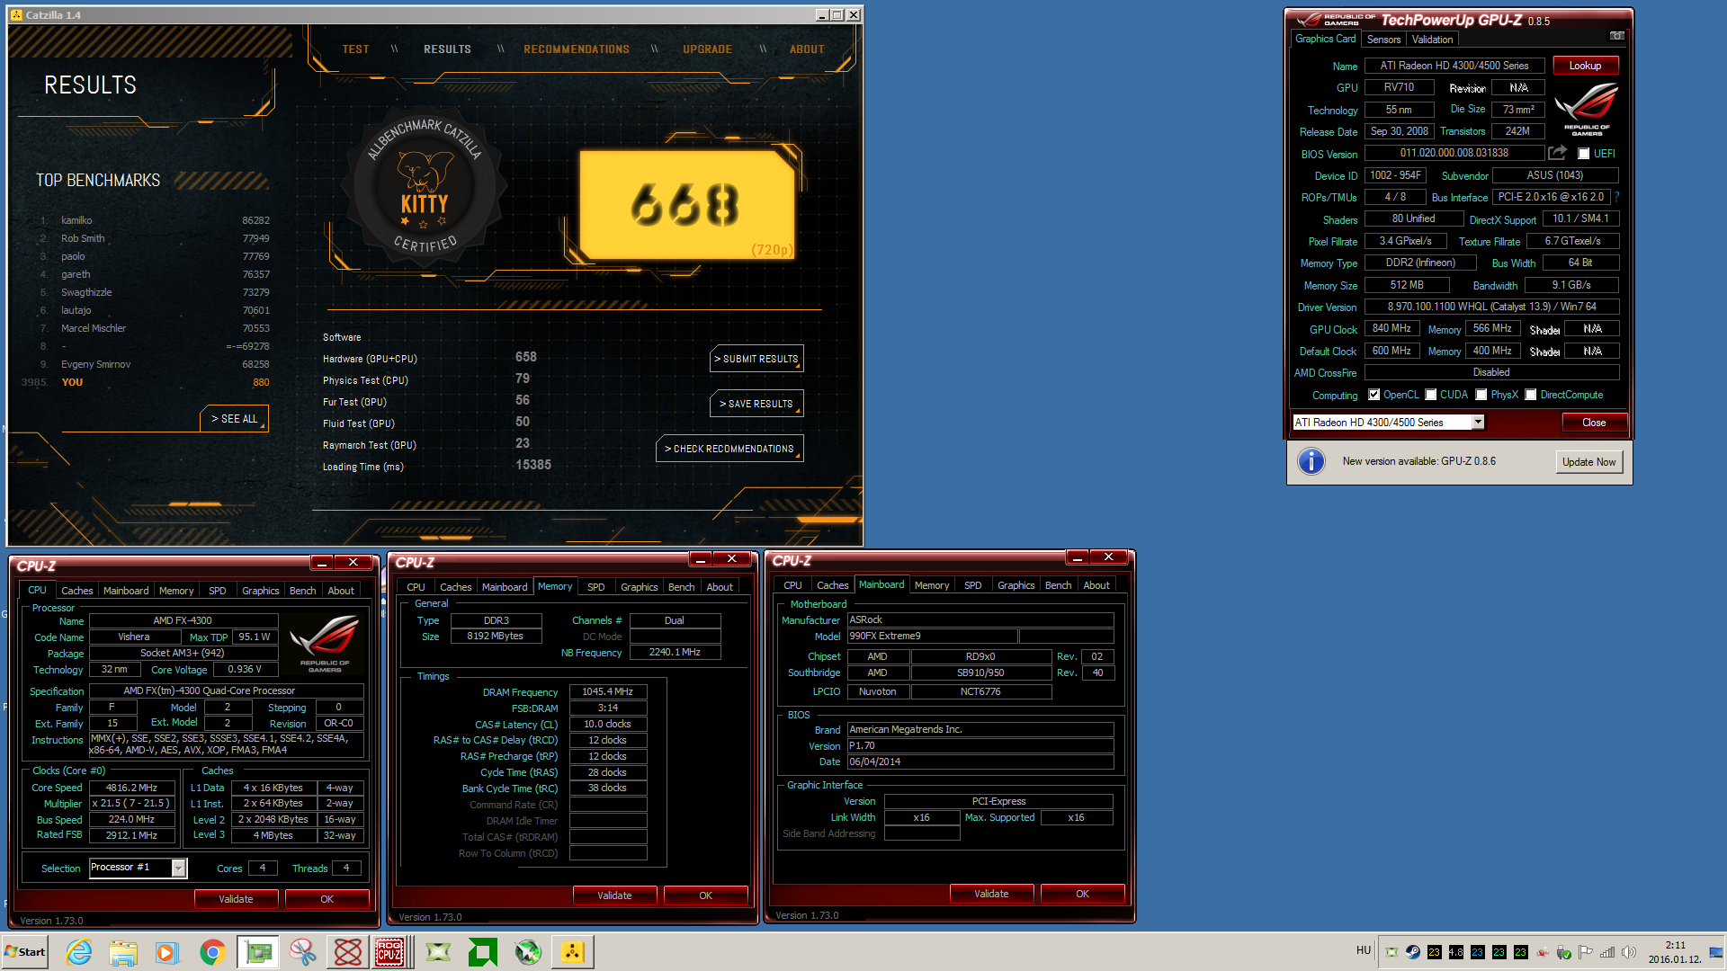Toggle the DirectCompute checkbox
This screenshot has height=971, width=1727.
point(1530,395)
